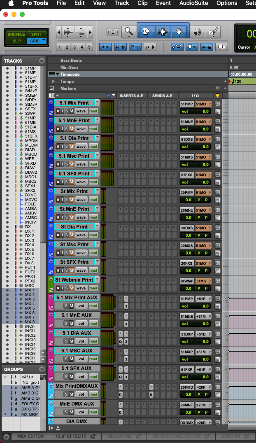Select the Scrubber speaker tool
Viewport: 256px width, 443px height.
click(197, 32)
